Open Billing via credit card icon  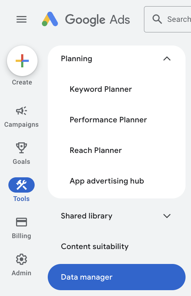[x=22, y=222]
